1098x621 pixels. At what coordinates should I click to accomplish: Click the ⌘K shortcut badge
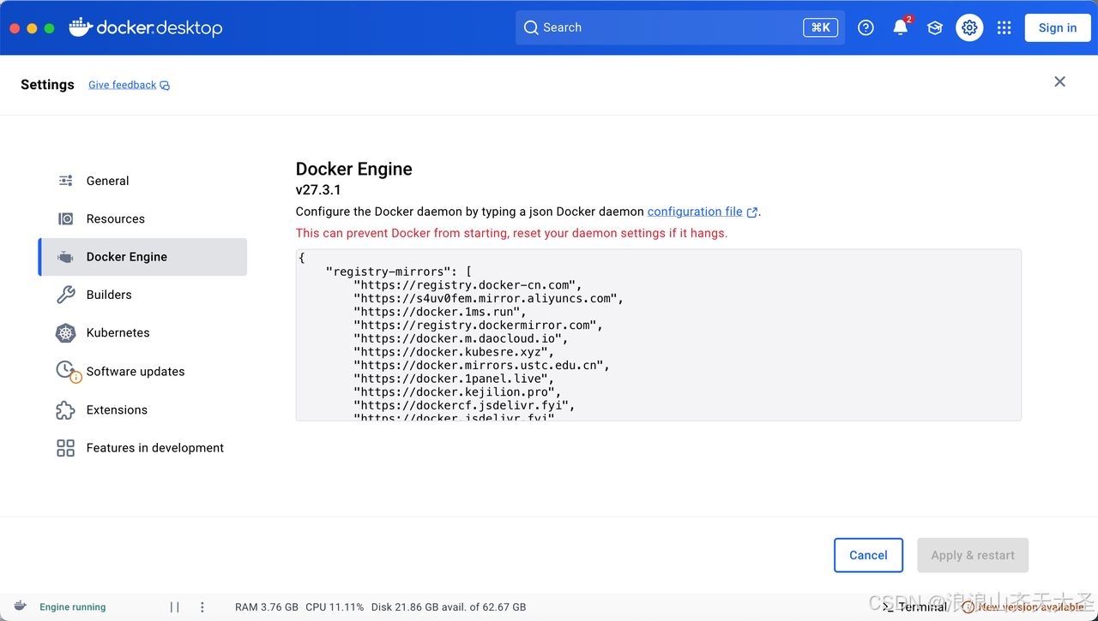(x=820, y=27)
